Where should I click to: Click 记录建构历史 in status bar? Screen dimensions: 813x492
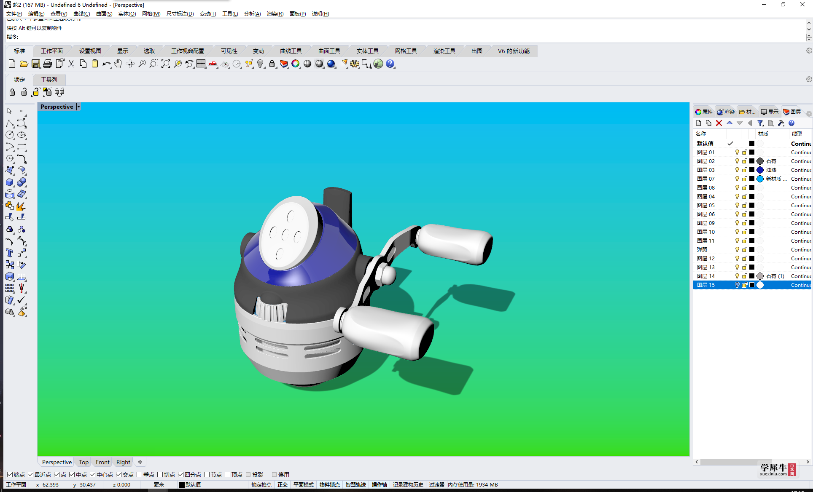coord(408,485)
